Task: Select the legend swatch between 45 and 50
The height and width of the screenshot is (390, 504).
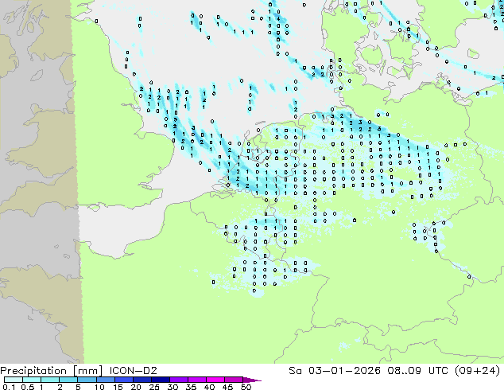Action: pyautogui.click(x=234, y=380)
